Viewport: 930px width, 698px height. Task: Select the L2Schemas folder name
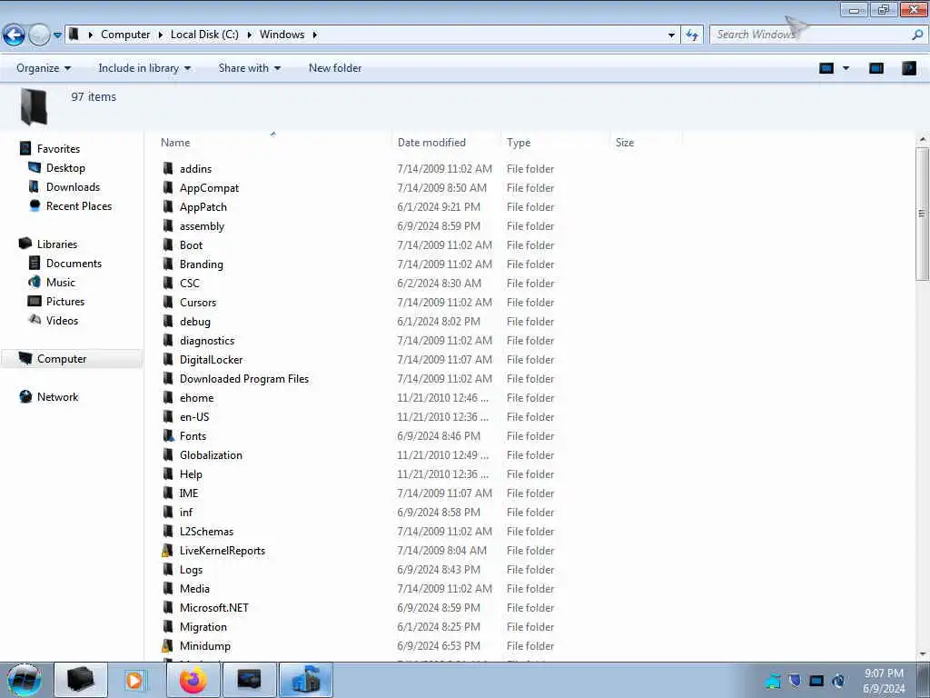[x=206, y=531]
